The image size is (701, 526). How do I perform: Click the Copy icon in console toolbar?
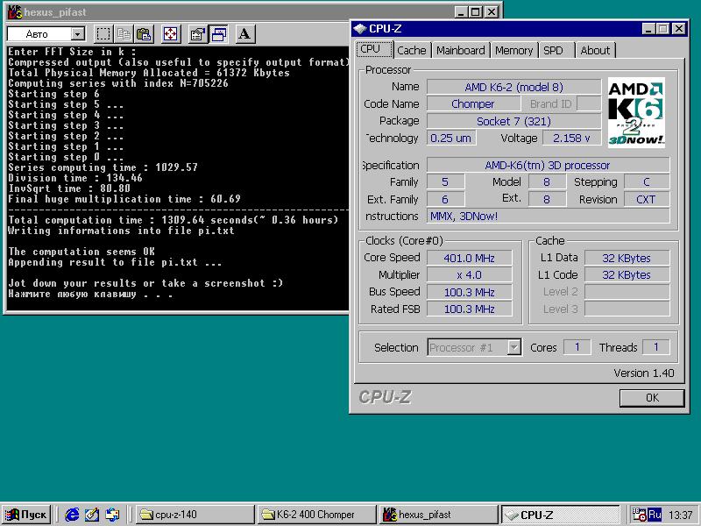tap(124, 34)
